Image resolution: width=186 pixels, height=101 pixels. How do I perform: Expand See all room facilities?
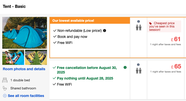pyautogui.click(x=26, y=96)
